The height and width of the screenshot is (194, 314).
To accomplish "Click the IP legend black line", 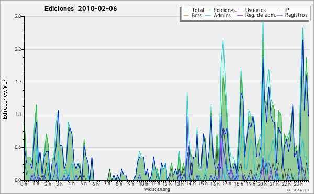I will (x=280, y=10).
